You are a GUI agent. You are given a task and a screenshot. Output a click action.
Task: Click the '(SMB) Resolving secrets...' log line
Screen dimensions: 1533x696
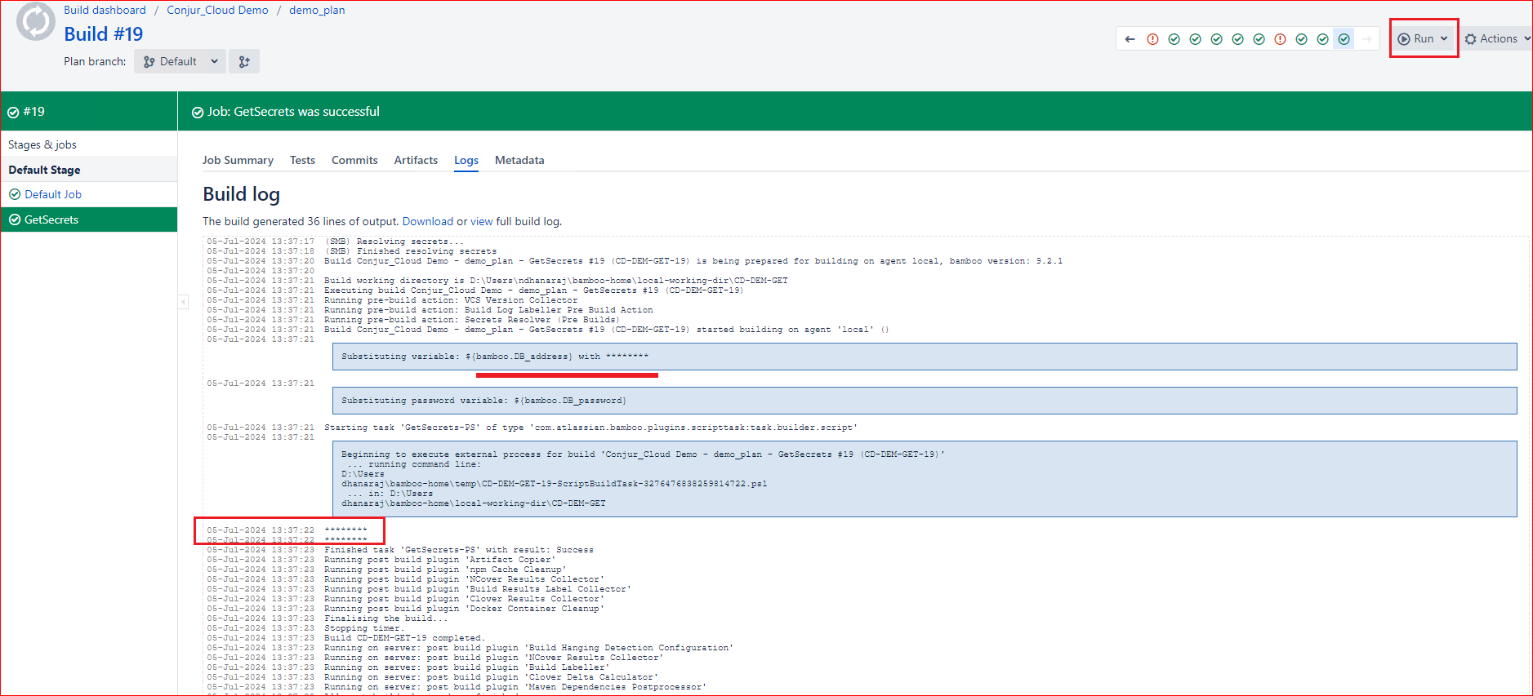pyautogui.click(x=394, y=242)
